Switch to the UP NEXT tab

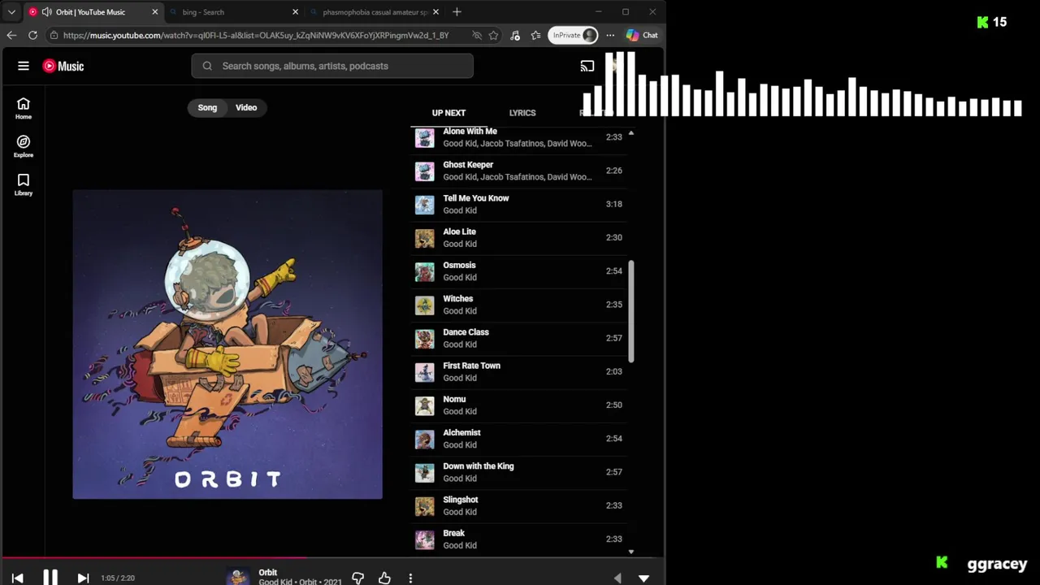click(x=448, y=113)
